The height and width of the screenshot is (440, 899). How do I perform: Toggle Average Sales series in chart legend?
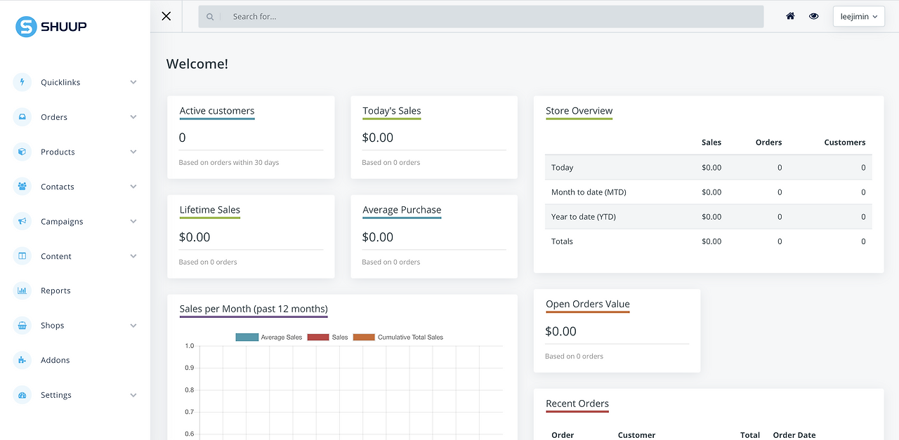coord(269,338)
